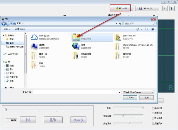Click the play/pause playback button
178x130 pixels.
[x=53, y=120]
